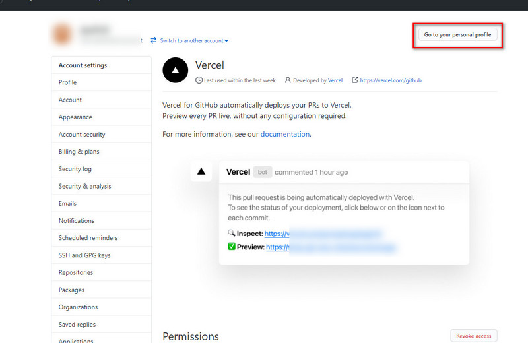Image resolution: width=528 pixels, height=343 pixels.
Task: Go to Emails settings
Action: [102, 203]
